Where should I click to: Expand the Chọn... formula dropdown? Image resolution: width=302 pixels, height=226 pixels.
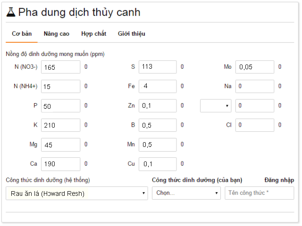pyautogui.click(x=186, y=193)
